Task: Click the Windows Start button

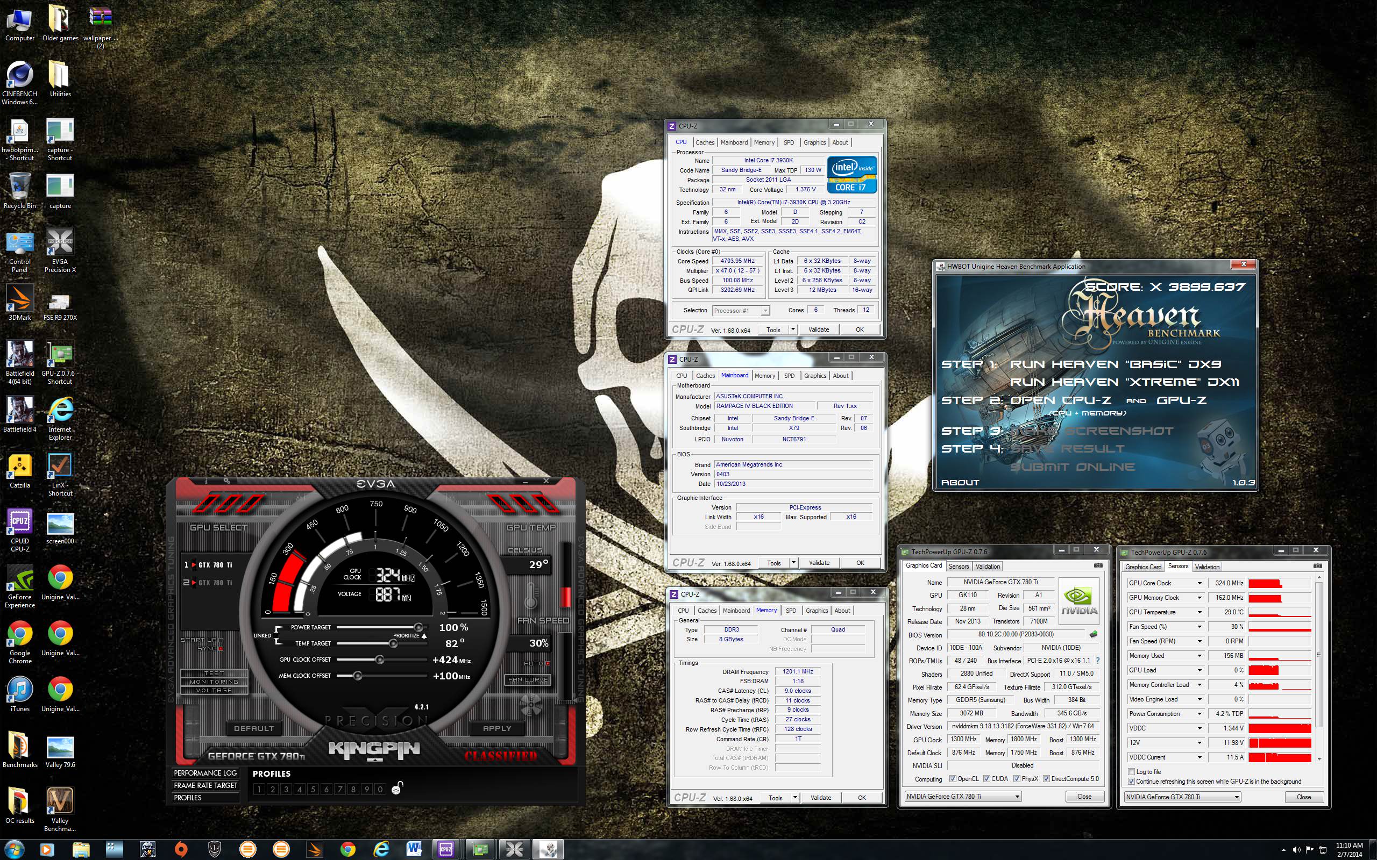Action: tap(13, 849)
